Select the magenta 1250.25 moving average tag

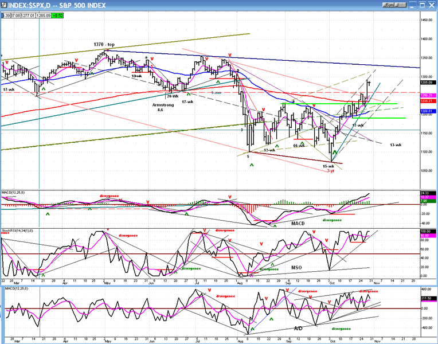click(x=428, y=96)
